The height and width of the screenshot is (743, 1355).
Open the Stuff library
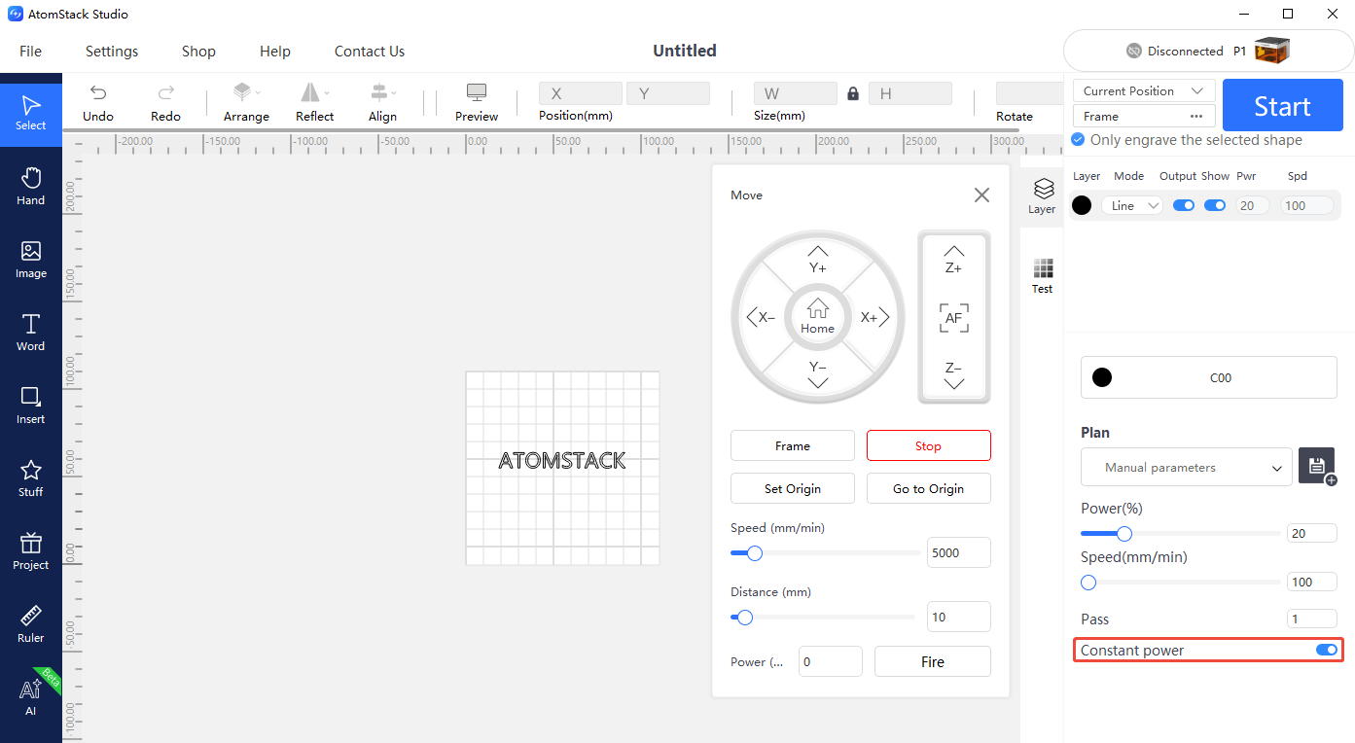coord(31,478)
